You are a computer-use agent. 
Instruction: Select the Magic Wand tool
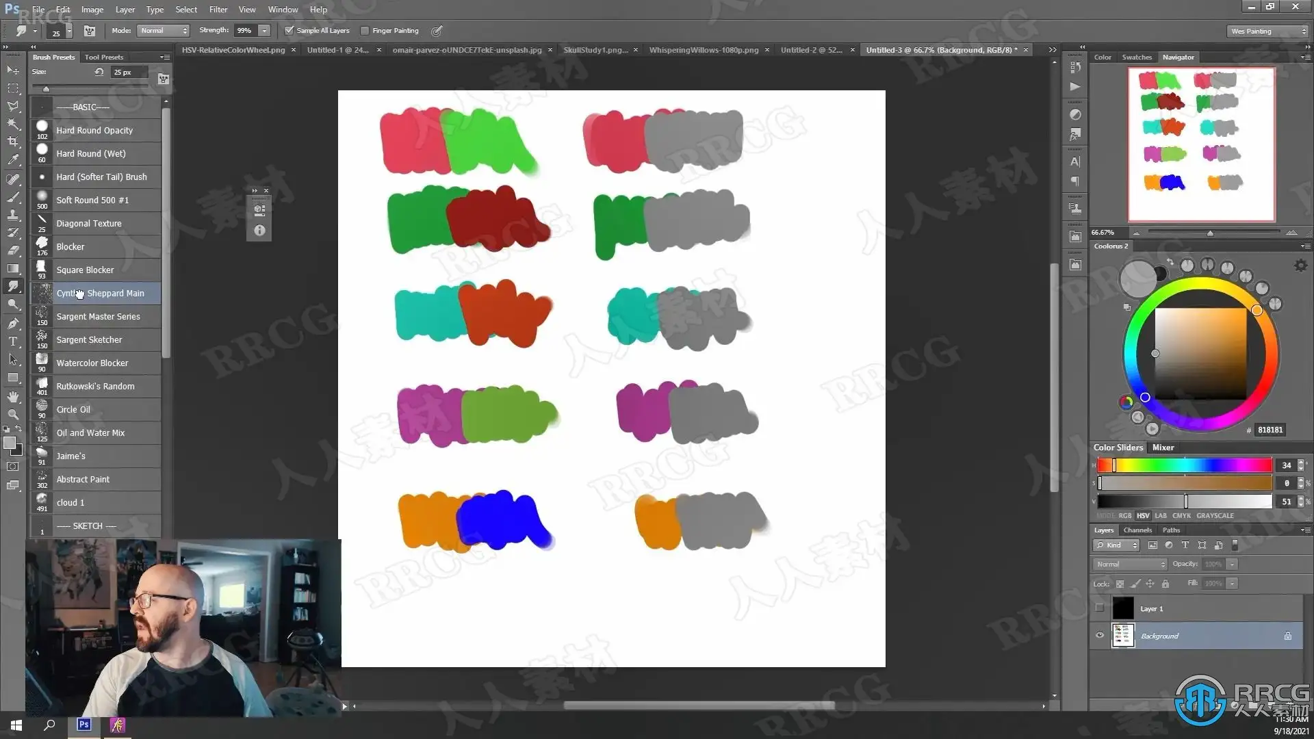13,124
